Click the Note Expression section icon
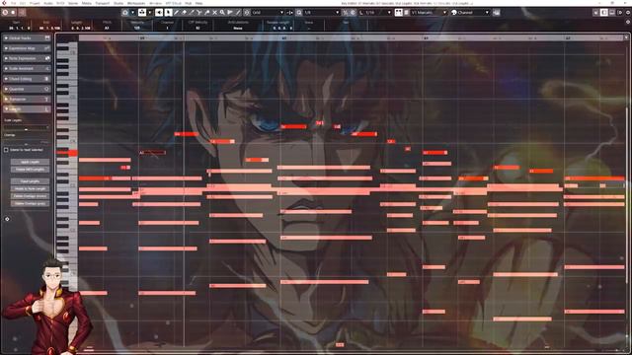The width and height of the screenshot is (632, 355). (47, 58)
